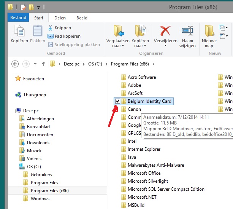Screen dimensions: 233x209
Task: Select the Acro Software folder
Action: (x=142, y=77)
